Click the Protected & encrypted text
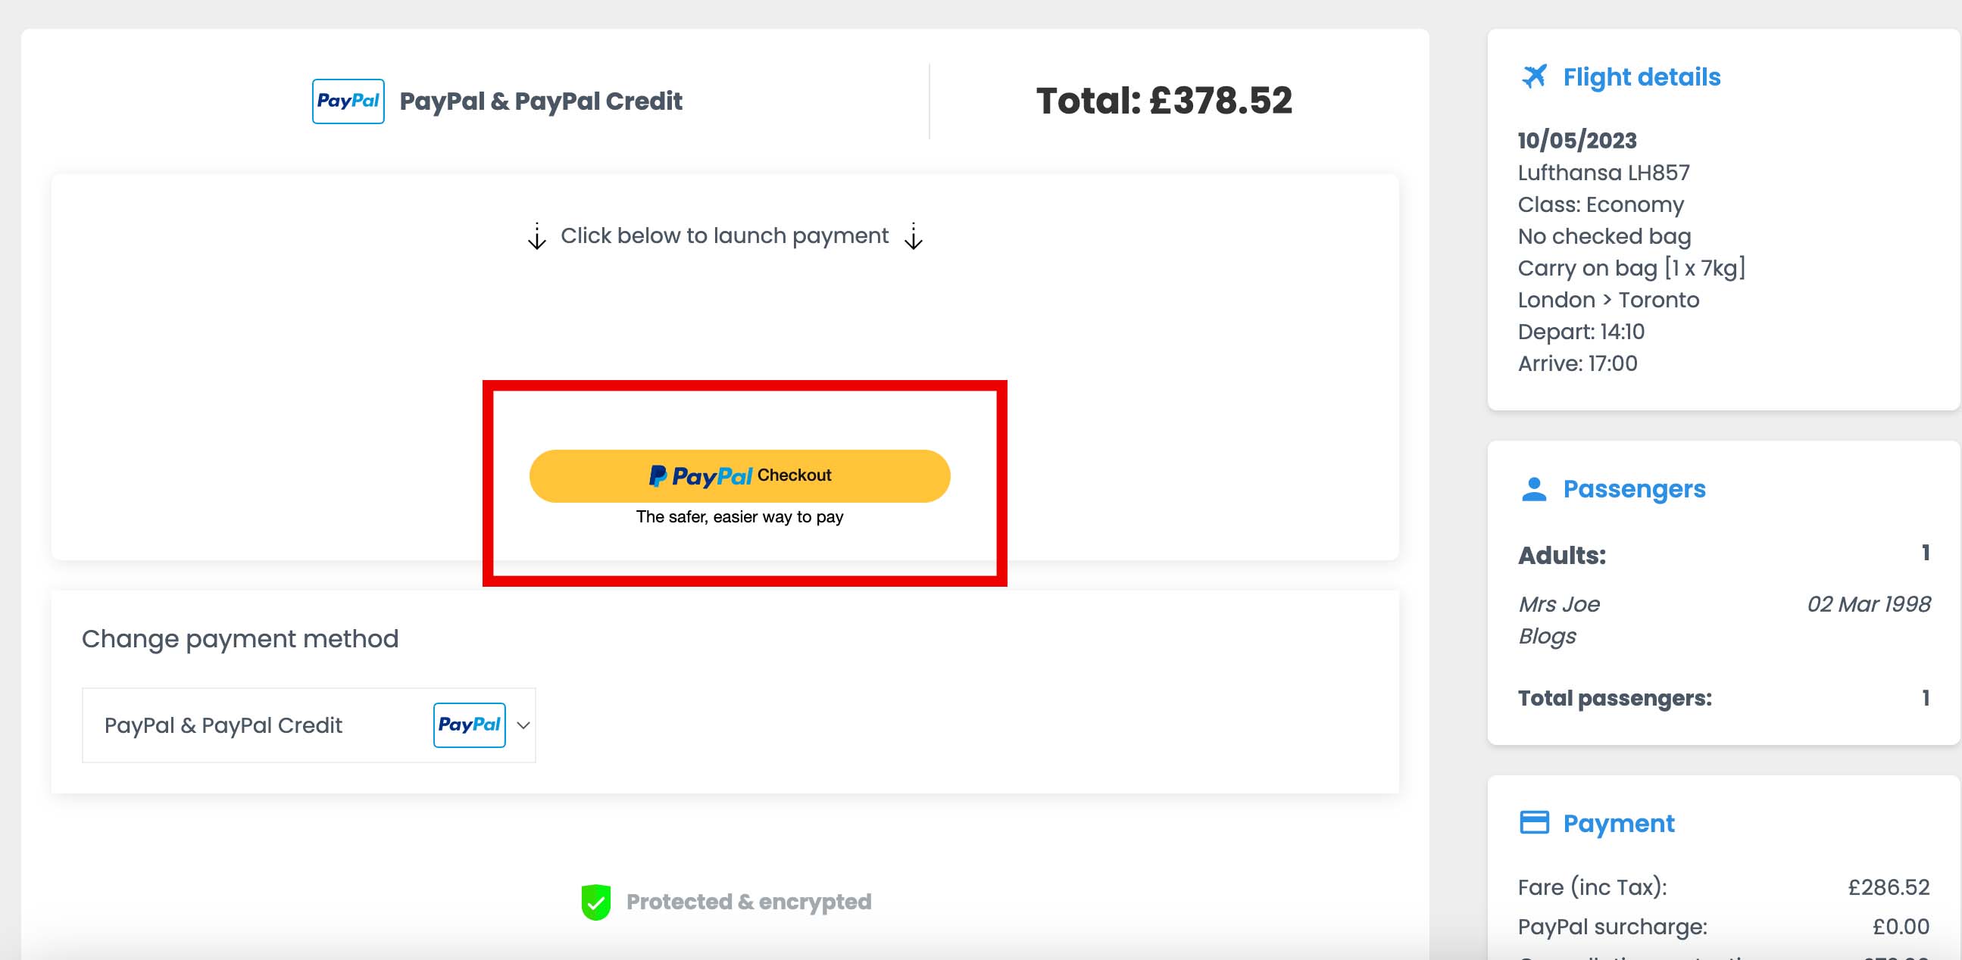Viewport: 1962px width, 960px height. pyautogui.click(x=748, y=902)
